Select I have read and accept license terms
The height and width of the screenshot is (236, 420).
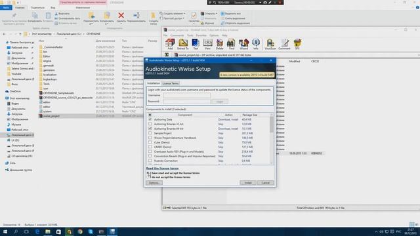coord(148,173)
